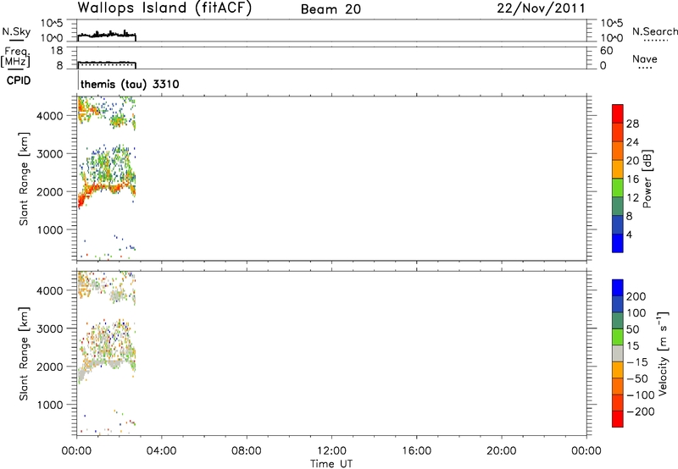Pick the gray -15 to 15 velocity segment
Screen dimensions: 678x469
(x=618, y=353)
